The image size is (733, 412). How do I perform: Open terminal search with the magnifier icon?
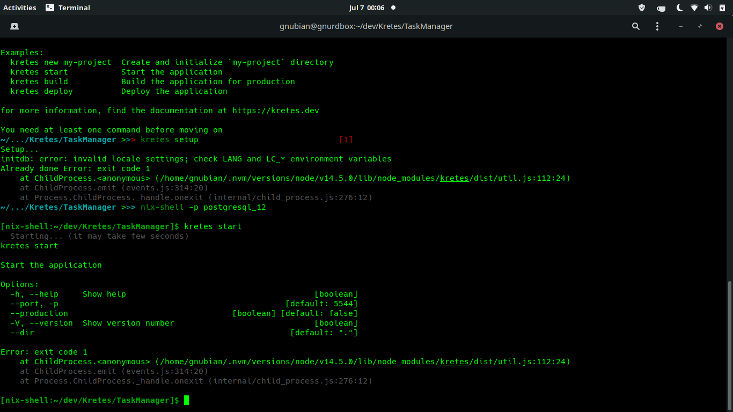(x=635, y=26)
